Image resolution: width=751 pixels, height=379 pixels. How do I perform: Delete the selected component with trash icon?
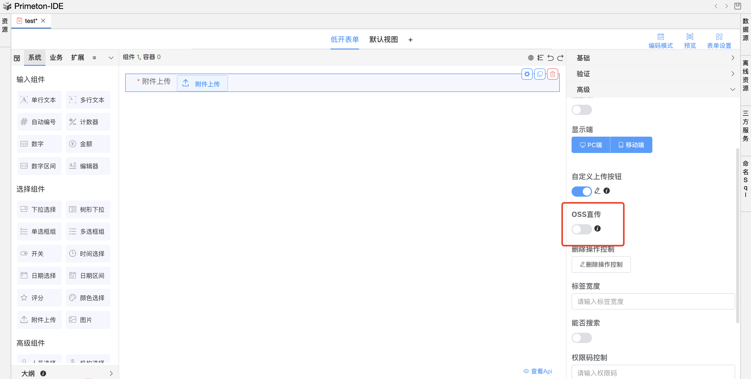pos(552,74)
